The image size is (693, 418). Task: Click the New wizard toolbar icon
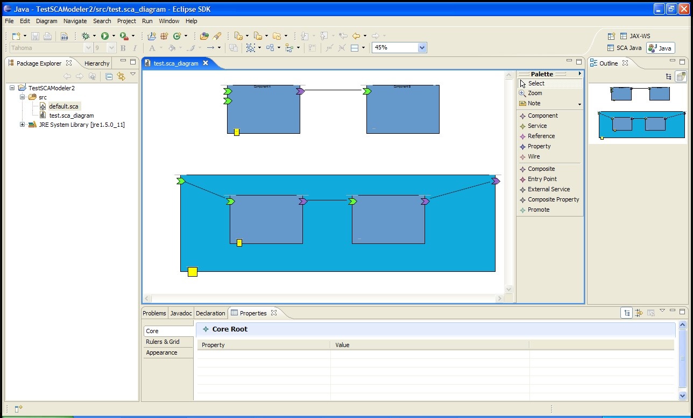(x=16, y=36)
